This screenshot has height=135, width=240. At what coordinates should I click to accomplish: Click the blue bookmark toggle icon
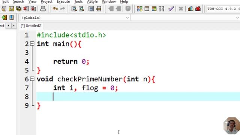click(12, 18)
